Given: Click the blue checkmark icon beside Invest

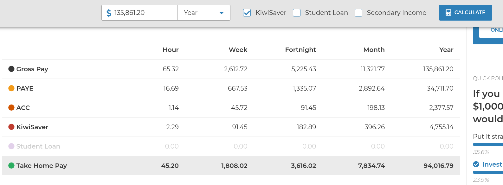Looking at the screenshot, I should tap(476, 164).
